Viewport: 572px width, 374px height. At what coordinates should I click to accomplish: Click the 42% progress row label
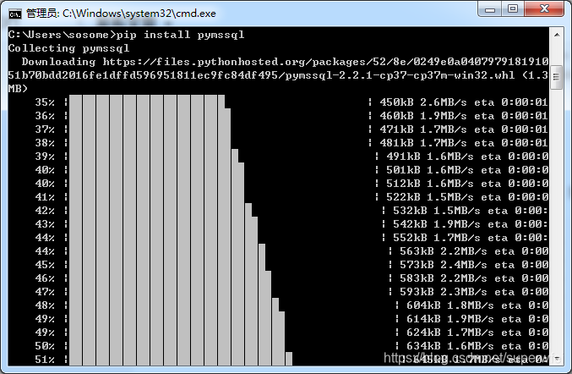(x=45, y=211)
